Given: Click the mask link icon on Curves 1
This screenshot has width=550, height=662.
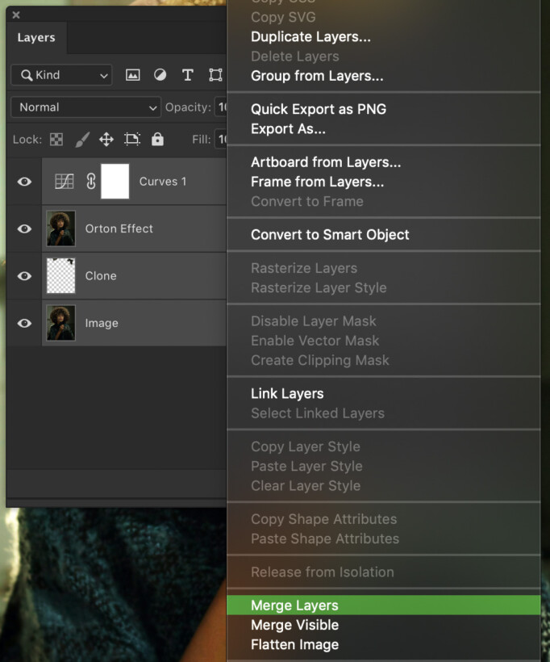Looking at the screenshot, I should coord(89,182).
